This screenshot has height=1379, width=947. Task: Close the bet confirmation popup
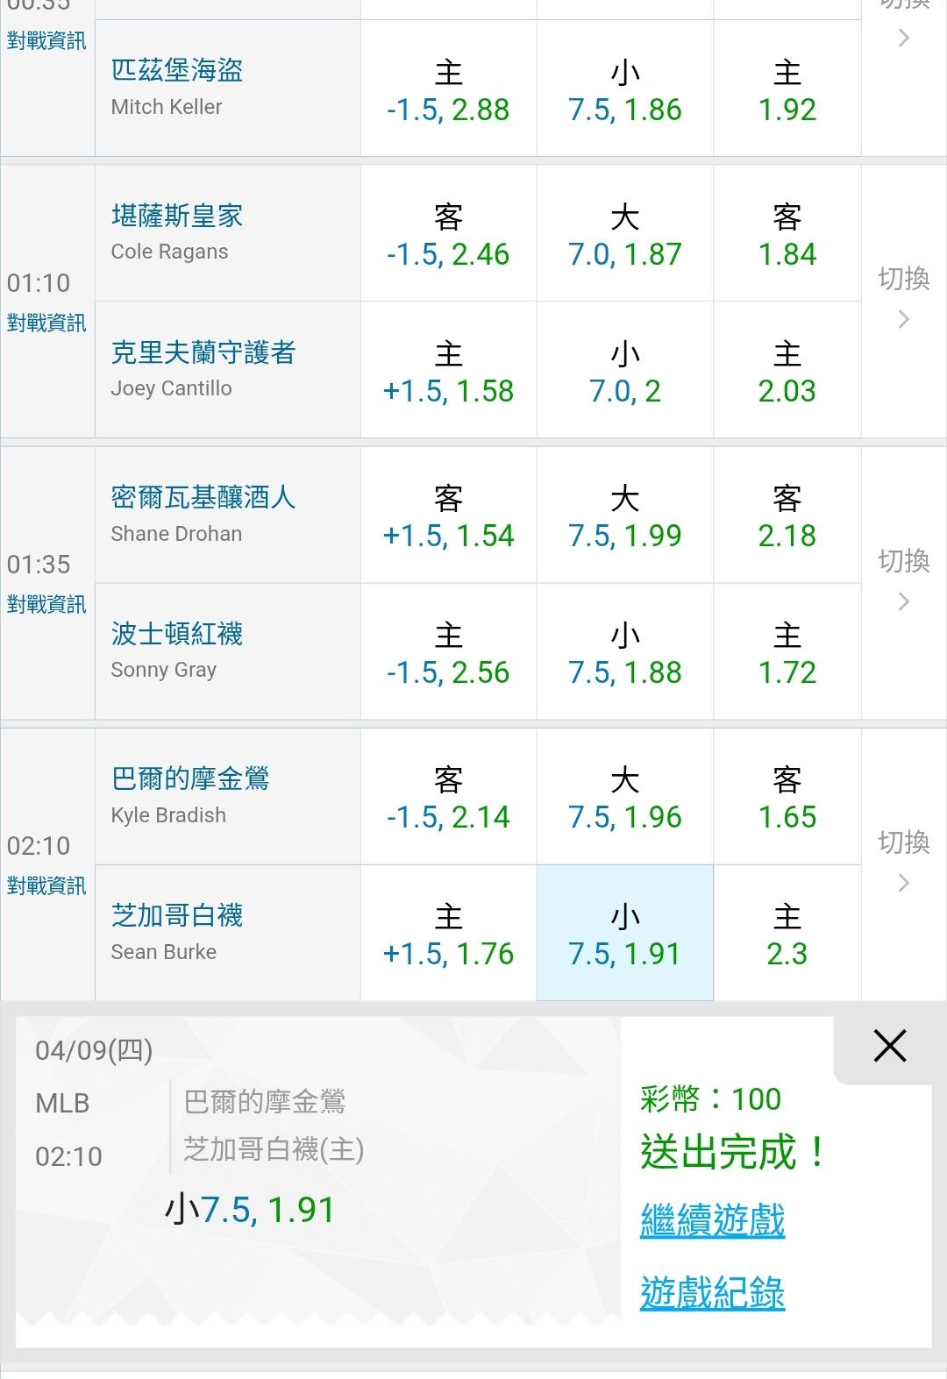(x=889, y=1046)
